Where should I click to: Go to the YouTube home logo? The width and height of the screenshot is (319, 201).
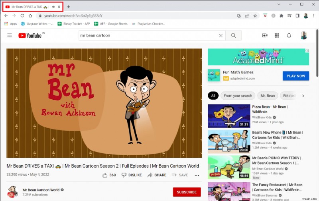(30, 35)
